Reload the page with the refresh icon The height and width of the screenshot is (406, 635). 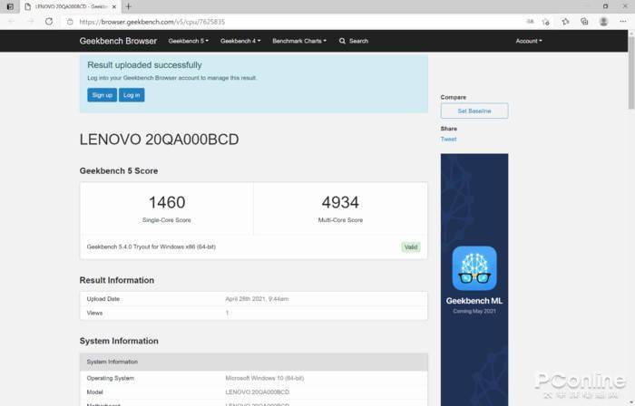pyautogui.click(x=49, y=22)
